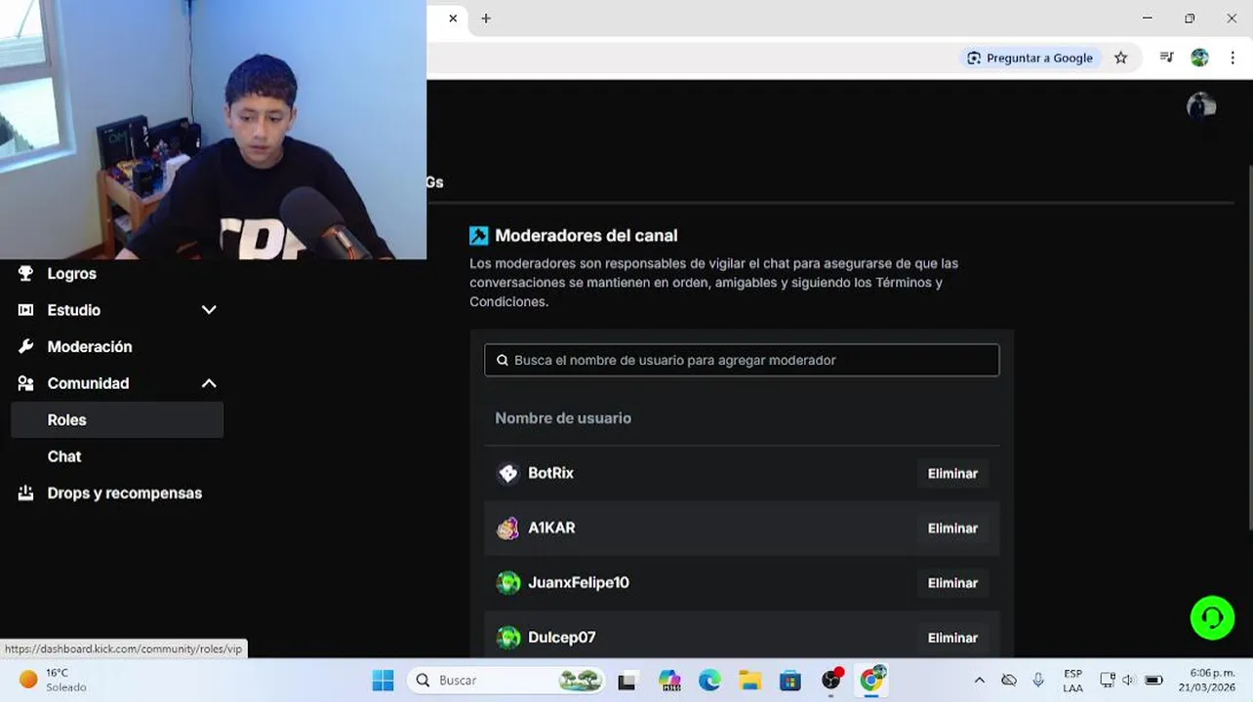The width and height of the screenshot is (1253, 702).
Task: Open Task View on the taskbar
Action: tap(626, 681)
